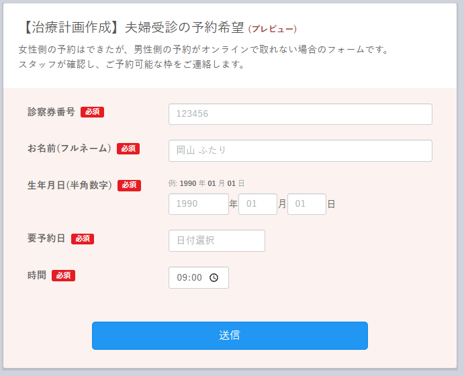Image resolution: width=464 pixels, height=376 pixels.
Task: Click the 診察券番号 input field
Action: click(300, 114)
